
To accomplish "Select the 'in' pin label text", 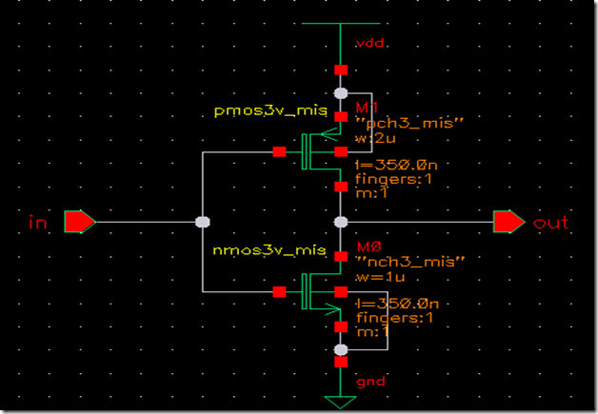I will pyautogui.click(x=38, y=223).
